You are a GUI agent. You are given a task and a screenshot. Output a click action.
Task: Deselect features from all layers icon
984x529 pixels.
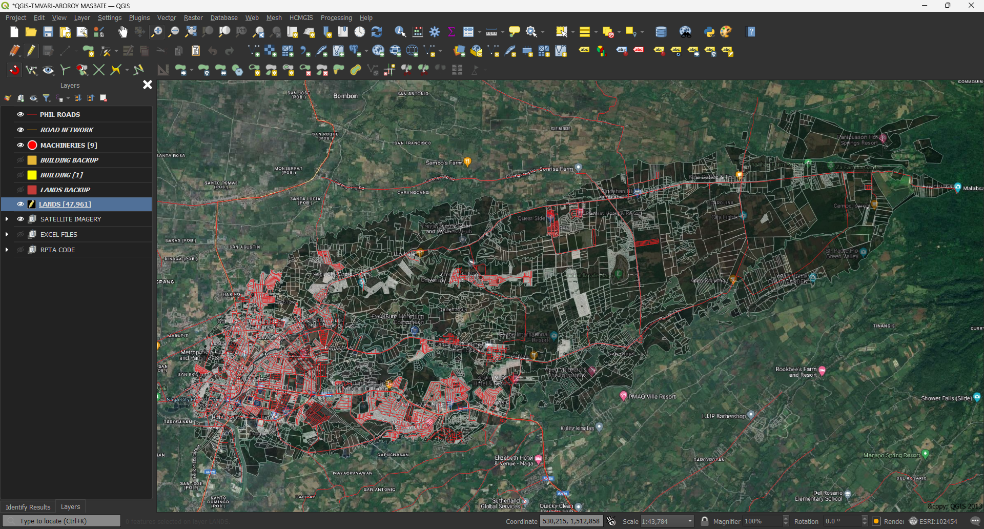[608, 32]
